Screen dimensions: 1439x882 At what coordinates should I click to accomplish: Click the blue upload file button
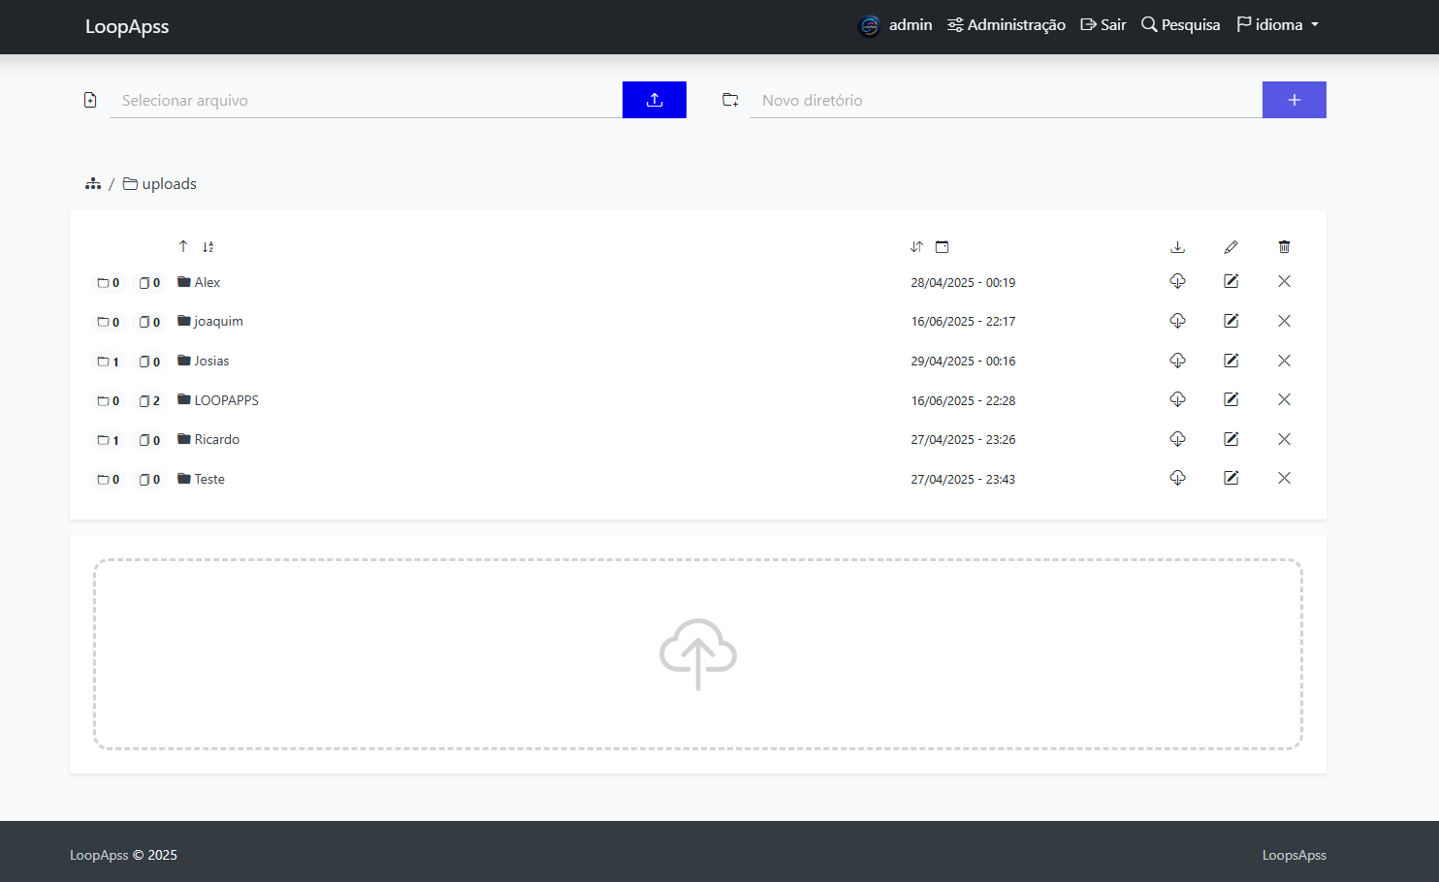[654, 99]
